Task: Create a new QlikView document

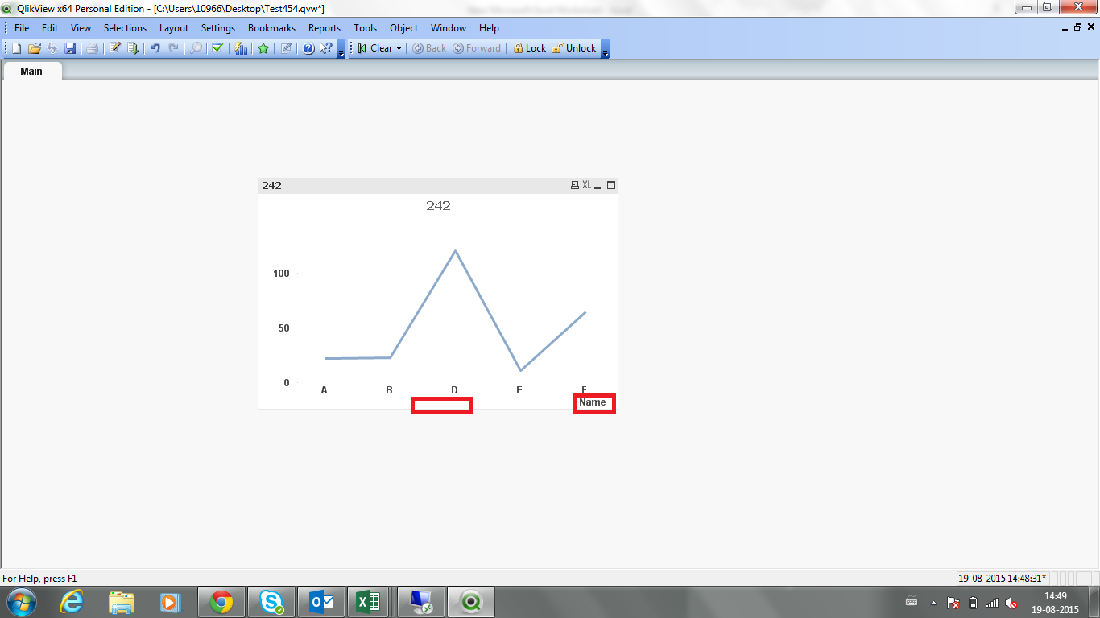Action: pos(16,48)
